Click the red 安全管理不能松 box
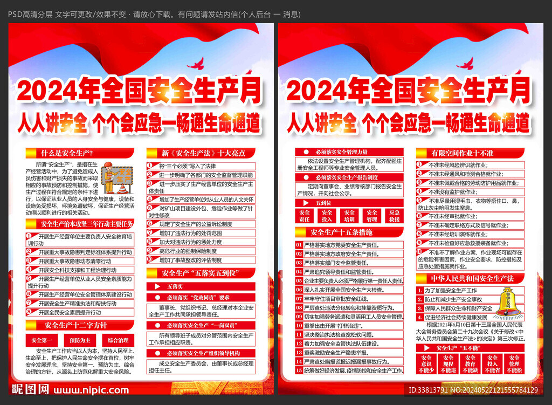The image size is (552, 405). tap(514, 364)
